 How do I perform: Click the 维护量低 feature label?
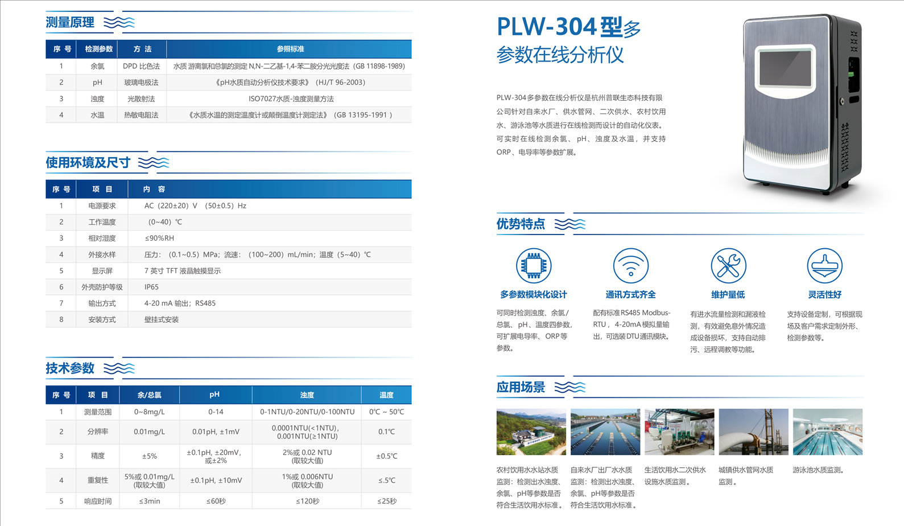(x=728, y=294)
